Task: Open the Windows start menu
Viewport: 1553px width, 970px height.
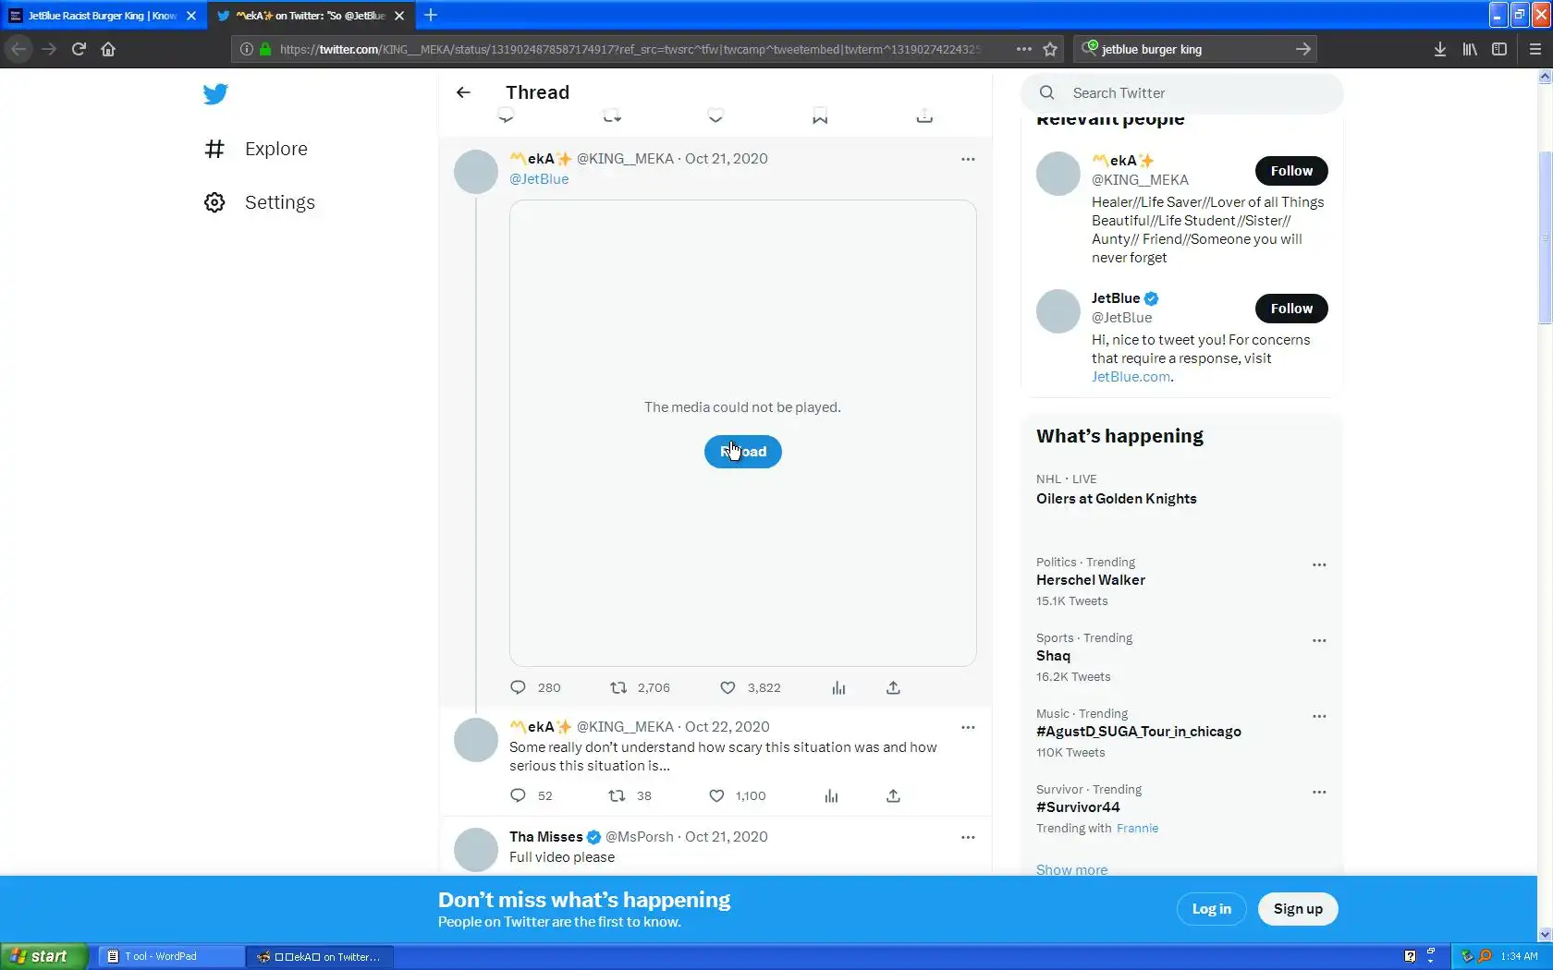Action: [x=44, y=956]
